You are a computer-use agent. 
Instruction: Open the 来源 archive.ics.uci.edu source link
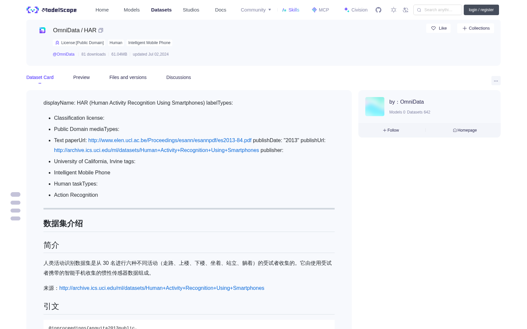(x=162, y=288)
